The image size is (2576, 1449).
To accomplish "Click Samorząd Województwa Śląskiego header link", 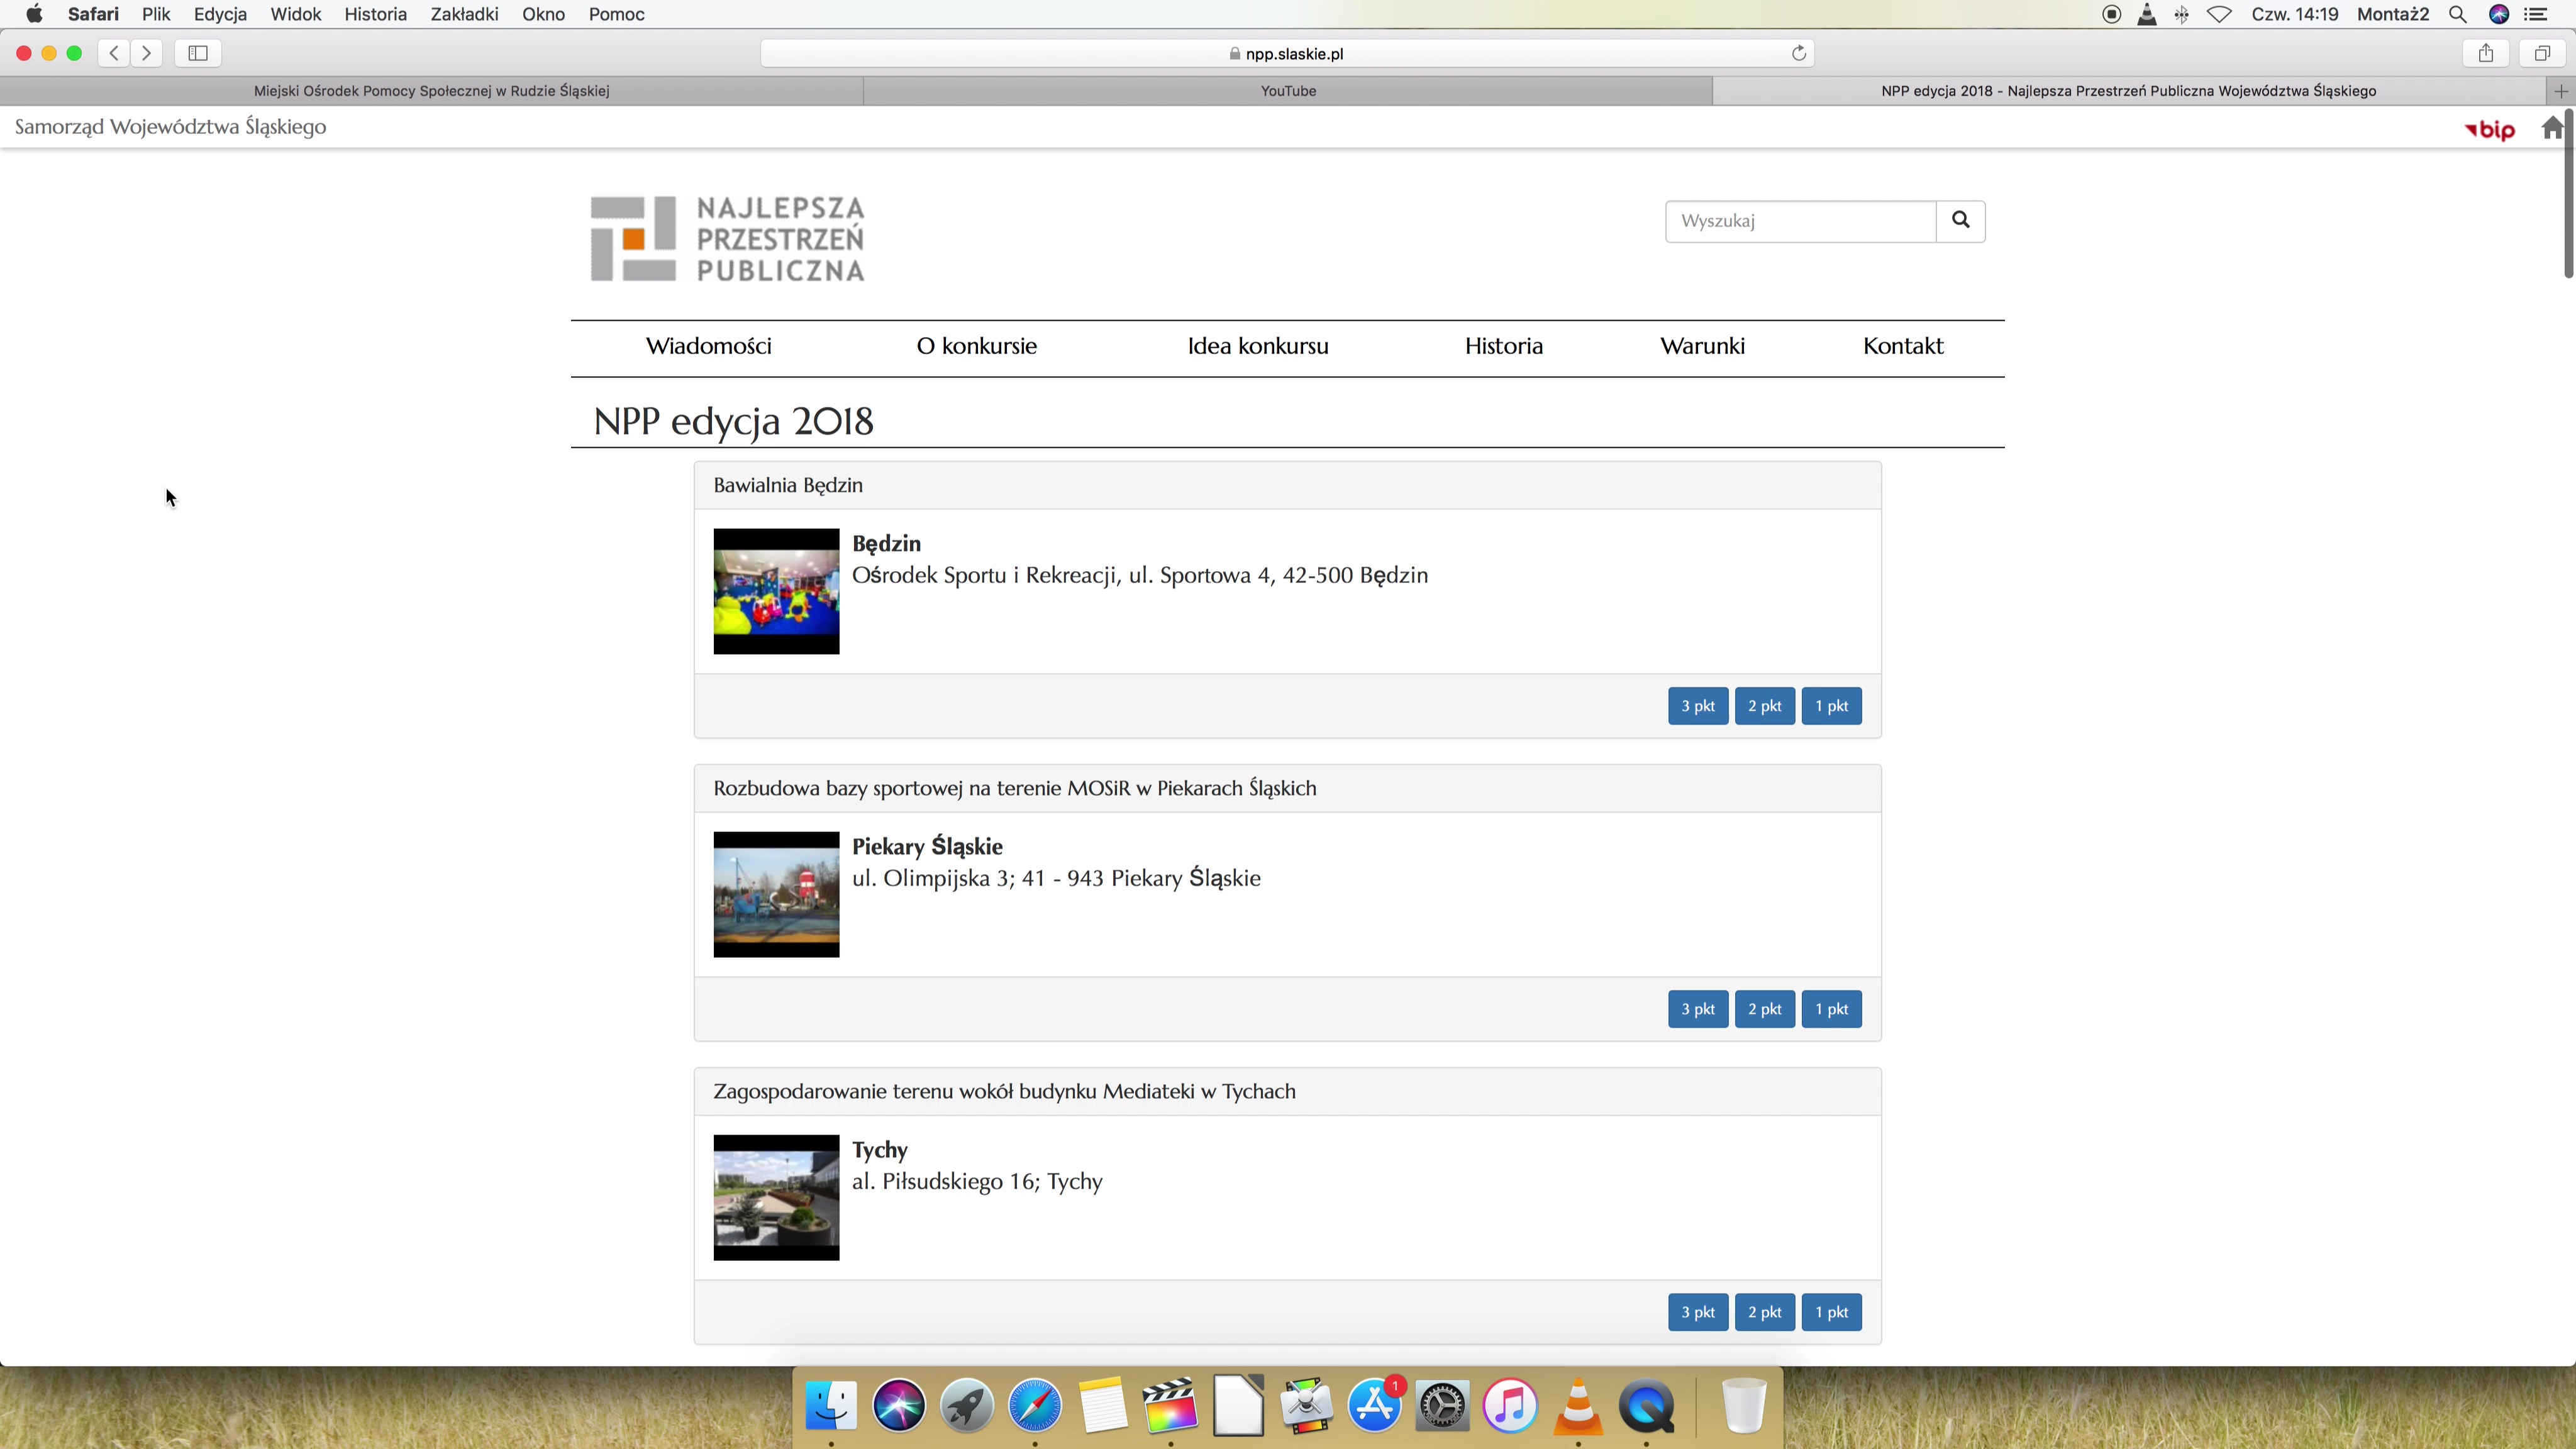I will 170,127.
